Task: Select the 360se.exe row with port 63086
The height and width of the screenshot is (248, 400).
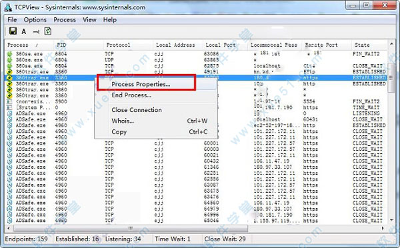Action: pos(196,54)
